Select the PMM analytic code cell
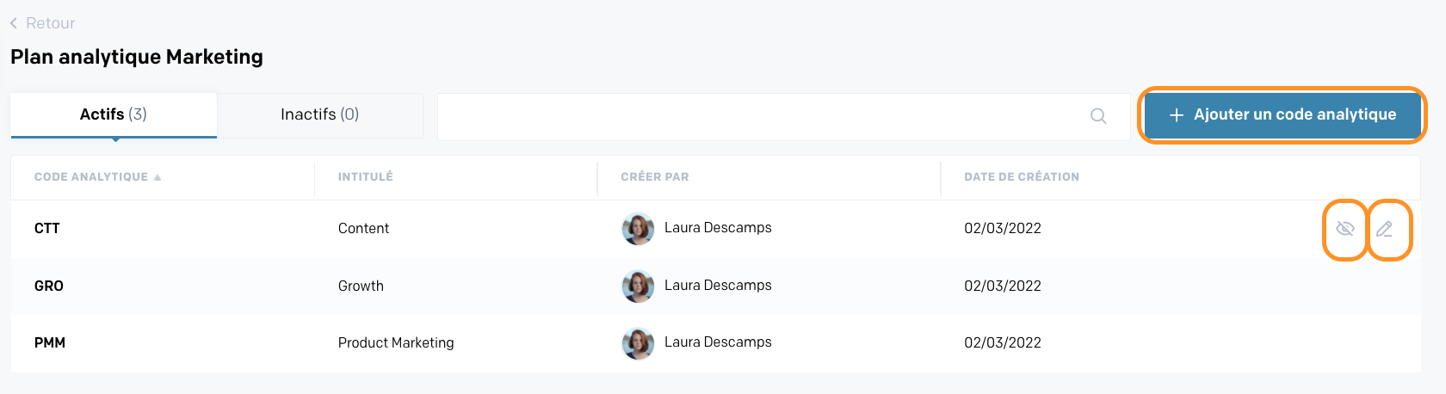1446x394 pixels. point(50,343)
